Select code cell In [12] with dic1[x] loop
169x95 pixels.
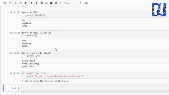tap(95, 14)
